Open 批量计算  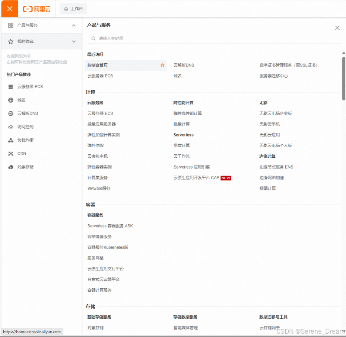182,124
